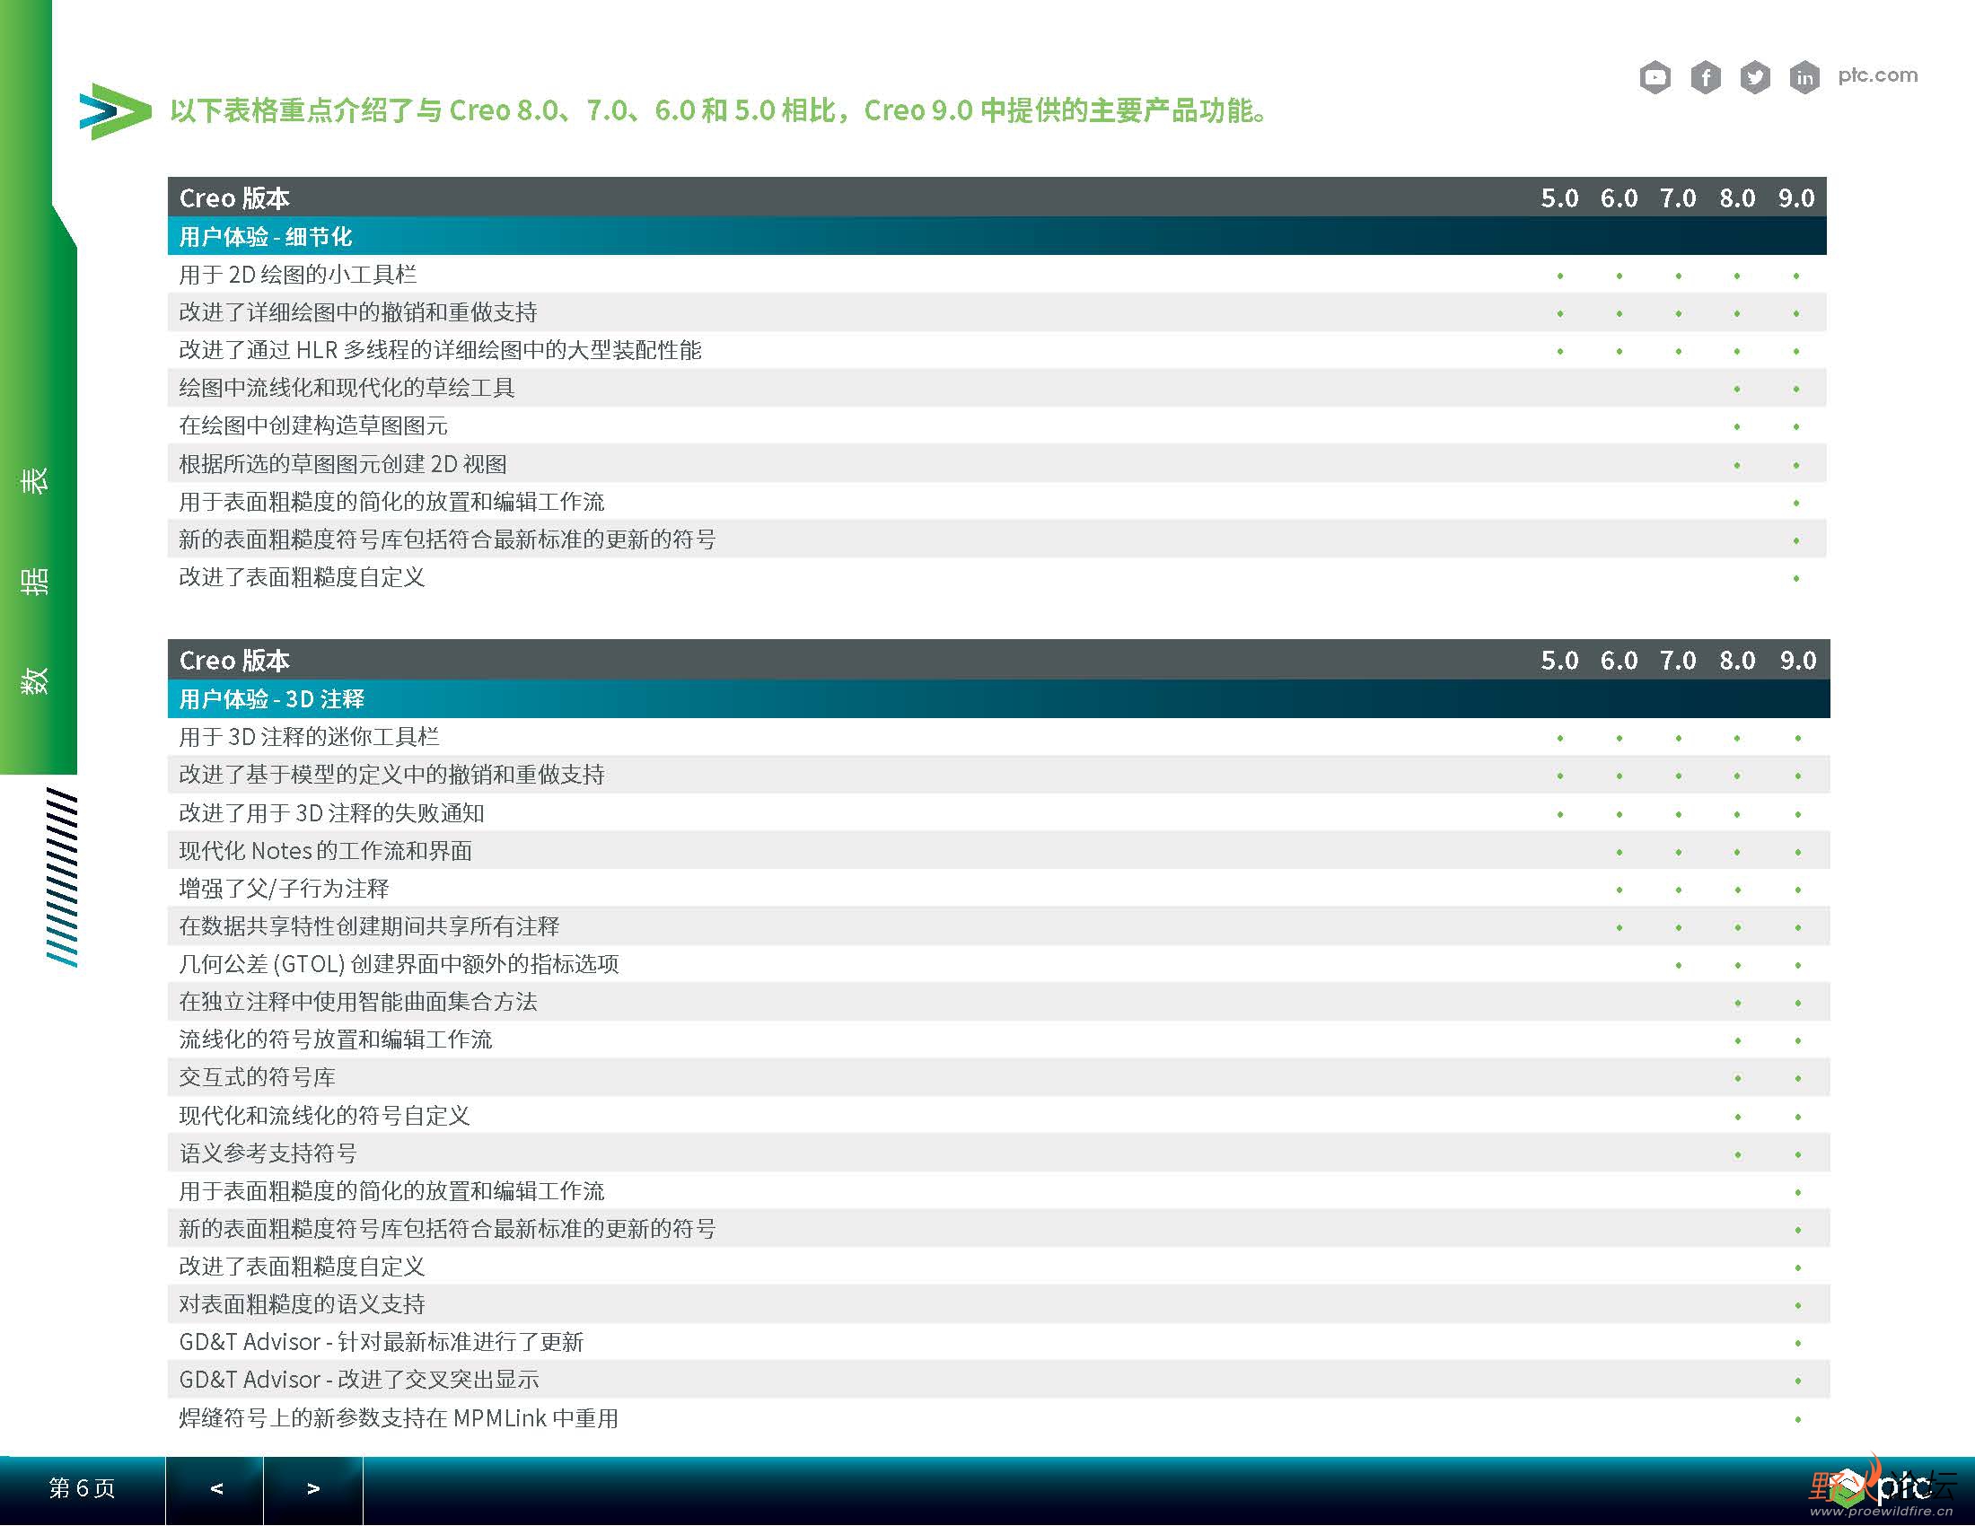Image resolution: width=1975 pixels, height=1526 pixels.
Task: Click the 9.0 column header in second table
Action: (1798, 661)
